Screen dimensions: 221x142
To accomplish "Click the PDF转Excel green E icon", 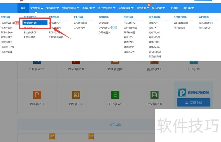I will click(x=115, y=94).
